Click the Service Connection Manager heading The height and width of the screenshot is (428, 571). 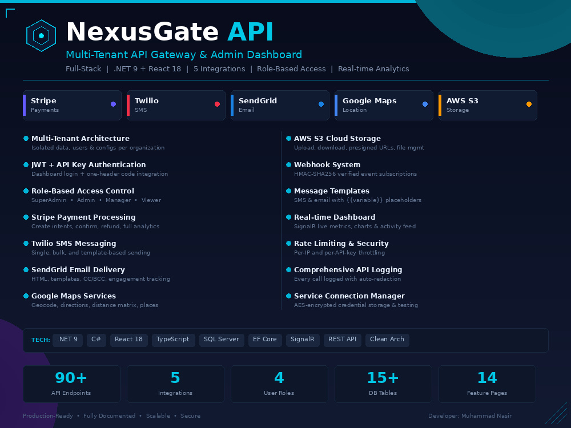(x=349, y=296)
